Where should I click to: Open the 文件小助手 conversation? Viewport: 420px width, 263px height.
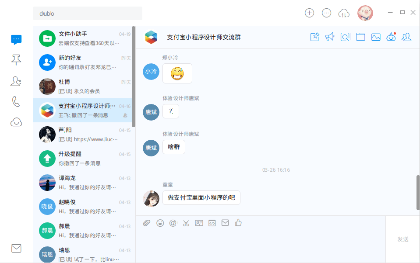tap(83, 38)
